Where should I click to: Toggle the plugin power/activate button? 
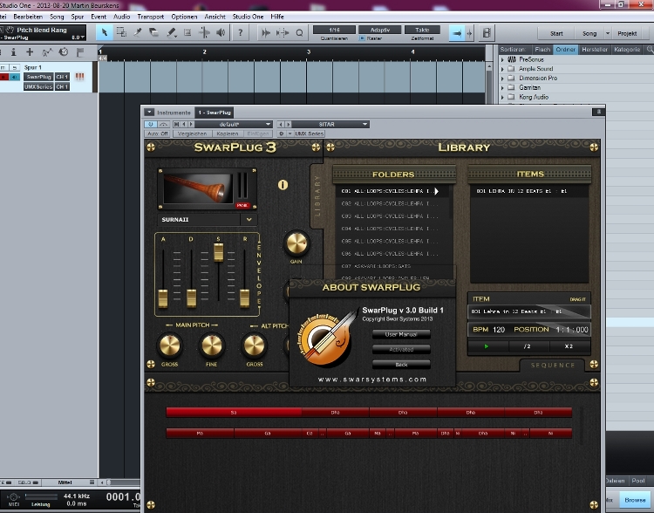tap(151, 125)
